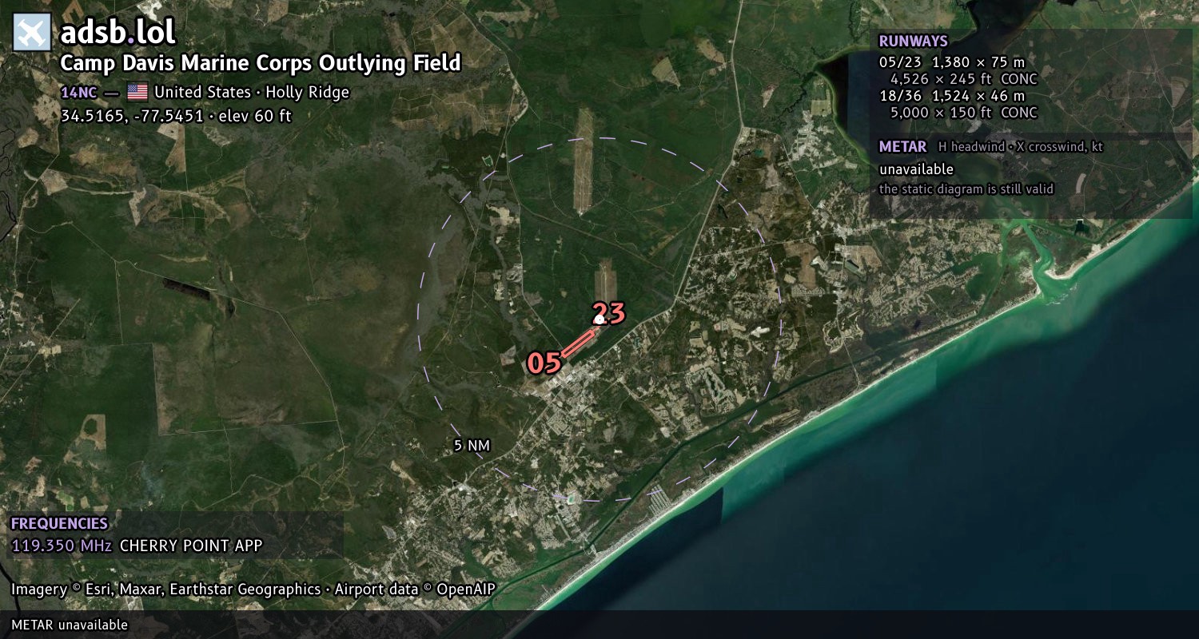
Task: Click the METAR panel heading
Action: coord(902,147)
